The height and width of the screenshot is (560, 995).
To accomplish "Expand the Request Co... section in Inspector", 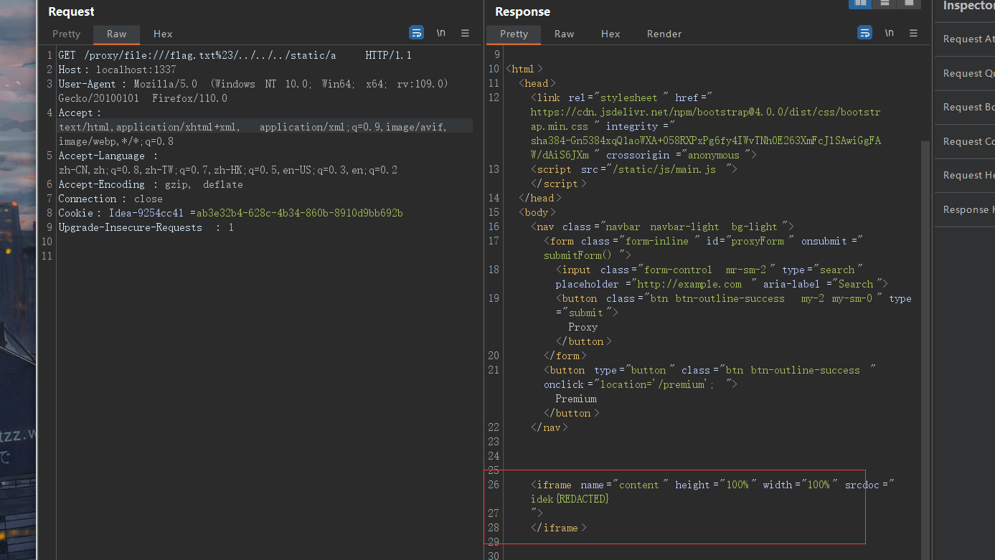I will [x=965, y=141].
